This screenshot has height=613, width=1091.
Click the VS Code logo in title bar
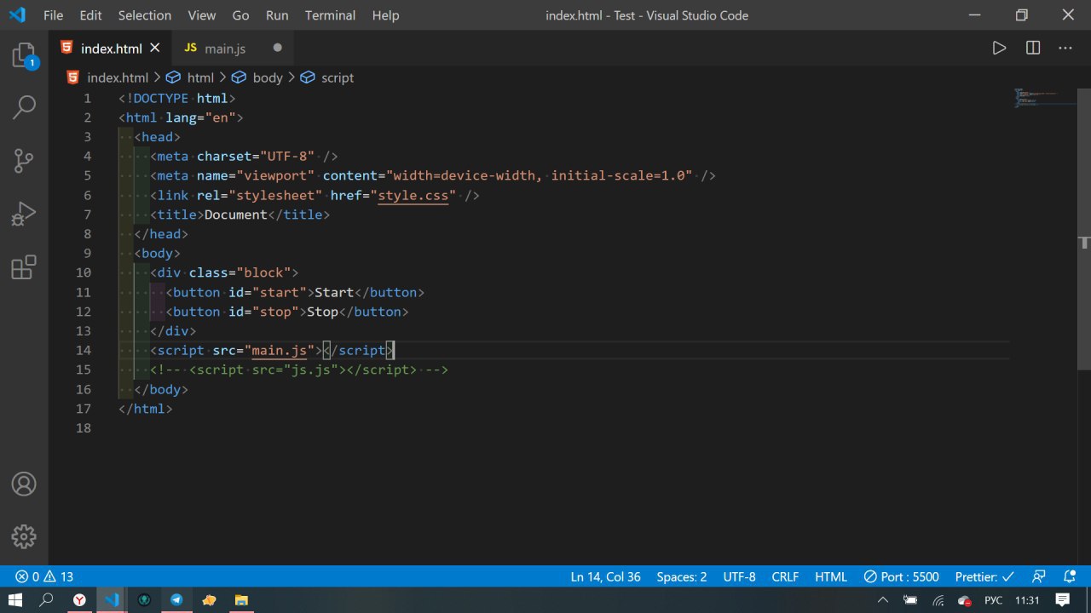pos(16,15)
